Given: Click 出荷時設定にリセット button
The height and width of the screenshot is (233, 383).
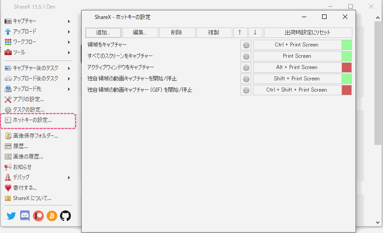Looking at the screenshot, I should pos(308,33).
